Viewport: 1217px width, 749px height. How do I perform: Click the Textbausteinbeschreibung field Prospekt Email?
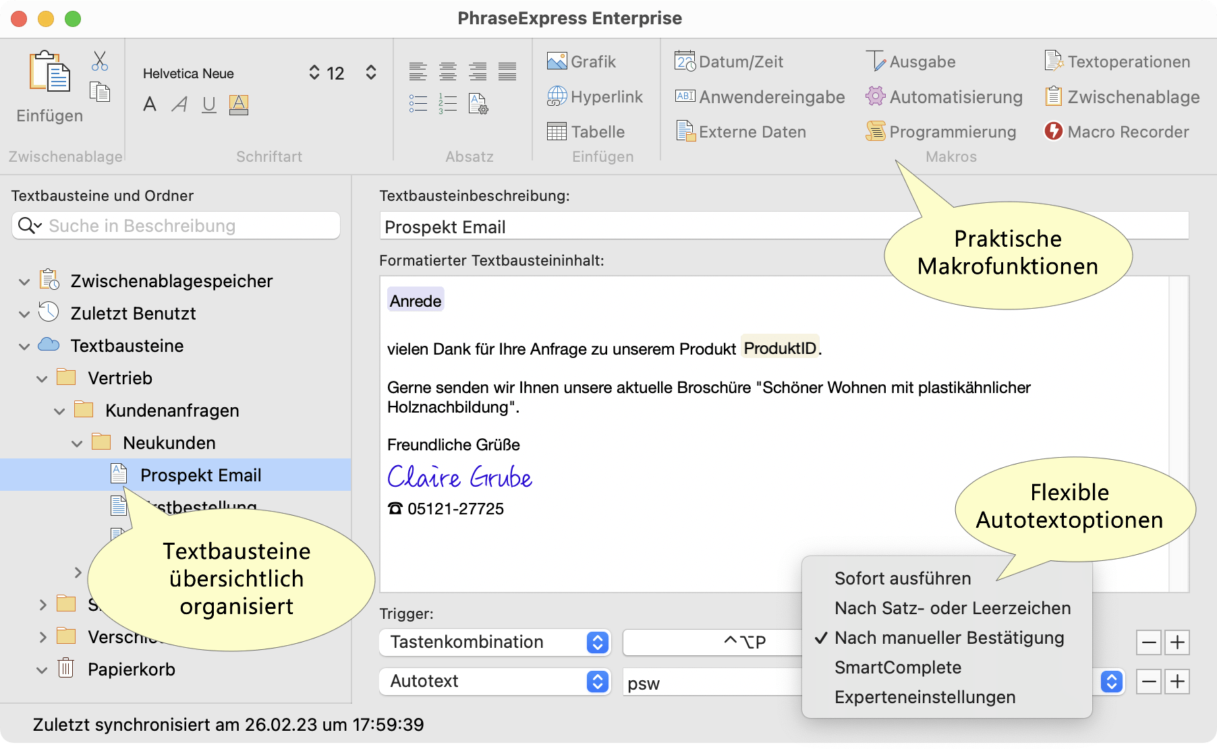point(784,227)
